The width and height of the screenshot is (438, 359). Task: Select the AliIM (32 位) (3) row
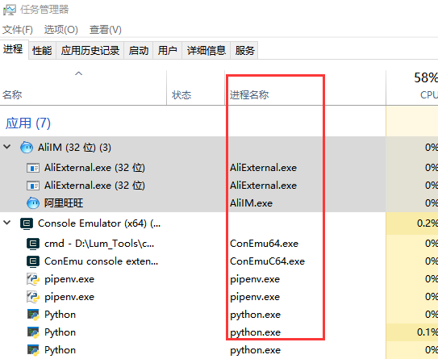click(x=219, y=148)
